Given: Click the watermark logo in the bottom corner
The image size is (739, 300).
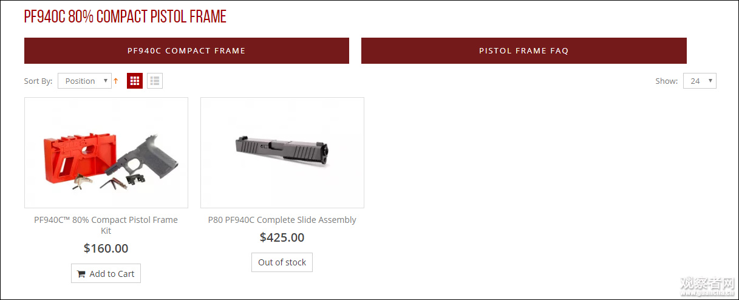Looking at the screenshot, I should click(706, 287).
